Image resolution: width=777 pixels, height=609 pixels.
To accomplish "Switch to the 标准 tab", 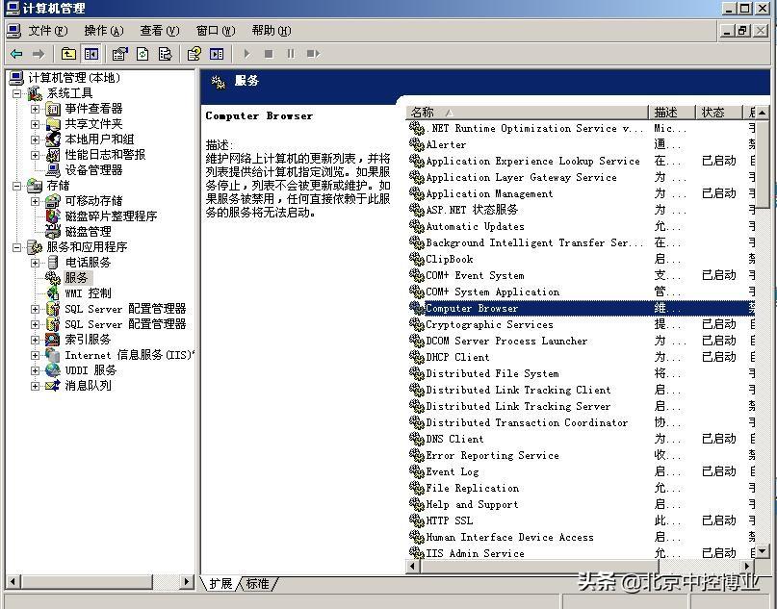I will tap(258, 583).
